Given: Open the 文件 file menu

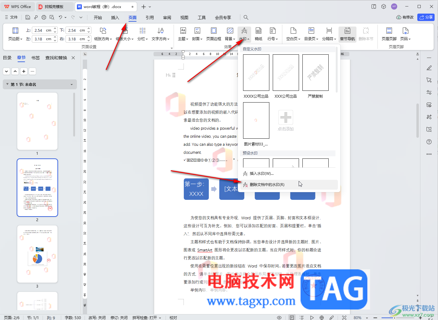Looking at the screenshot, I should pos(11,17).
